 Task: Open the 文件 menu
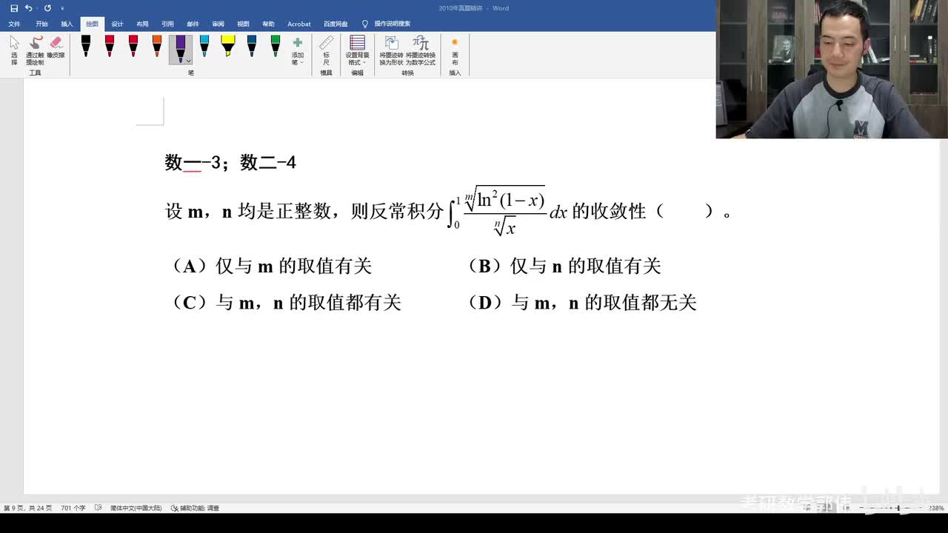click(x=15, y=24)
